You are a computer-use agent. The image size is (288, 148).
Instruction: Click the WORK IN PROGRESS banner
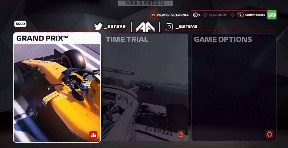(145, 3)
